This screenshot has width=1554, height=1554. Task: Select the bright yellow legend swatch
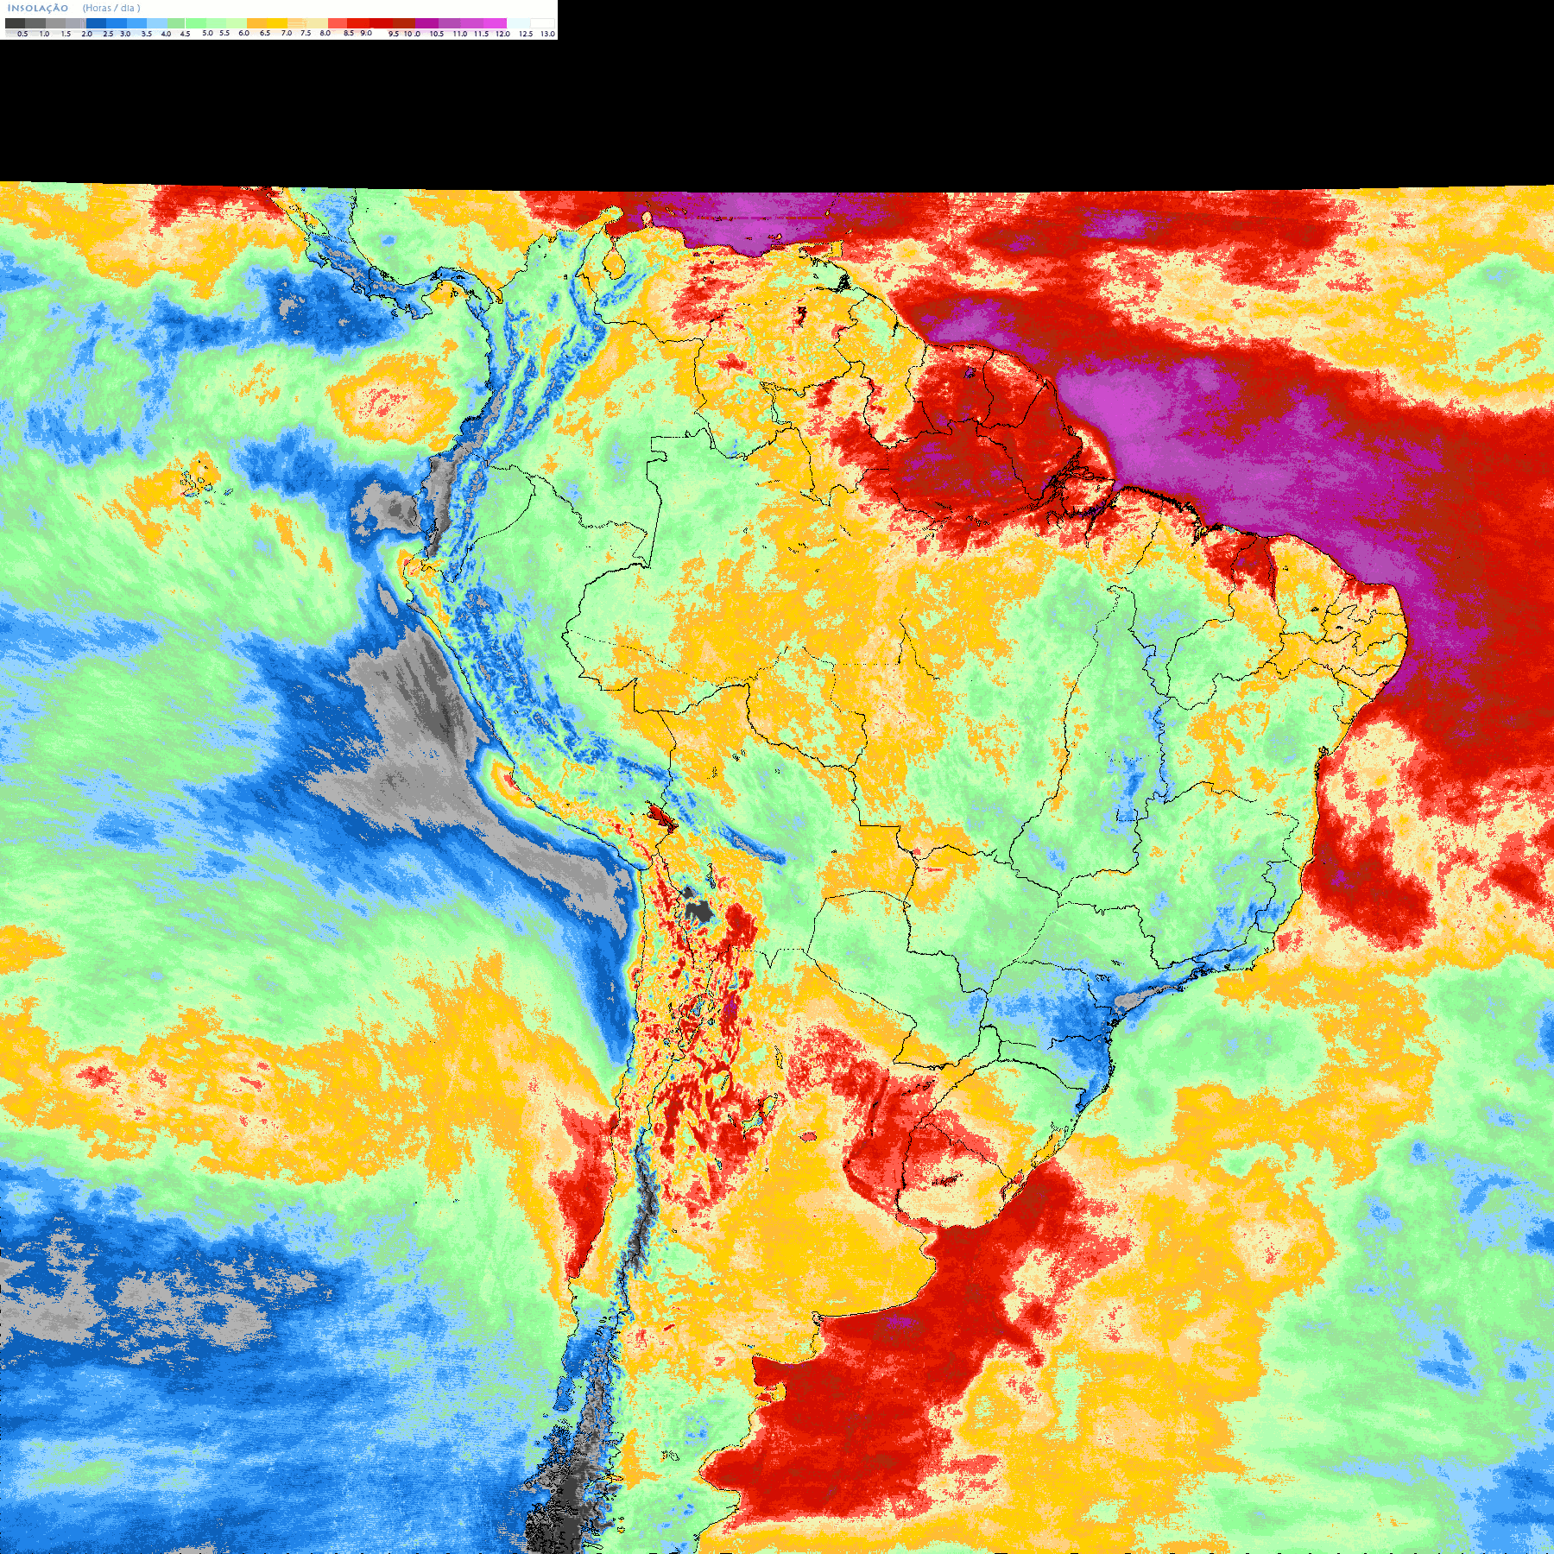pyautogui.click(x=277, y=23)
